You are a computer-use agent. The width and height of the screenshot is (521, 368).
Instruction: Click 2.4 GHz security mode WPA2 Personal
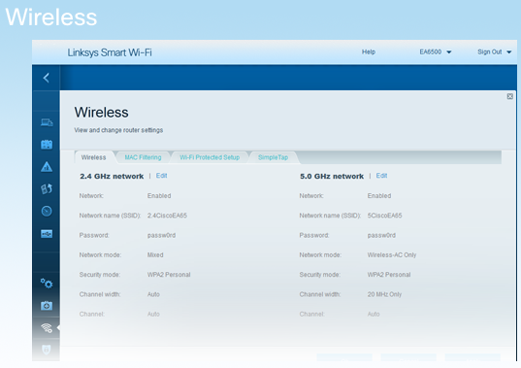pyautogui.click(x=169, y=275)
